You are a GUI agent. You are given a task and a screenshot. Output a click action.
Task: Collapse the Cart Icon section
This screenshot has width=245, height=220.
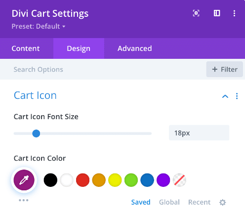[x=225, y=96]
